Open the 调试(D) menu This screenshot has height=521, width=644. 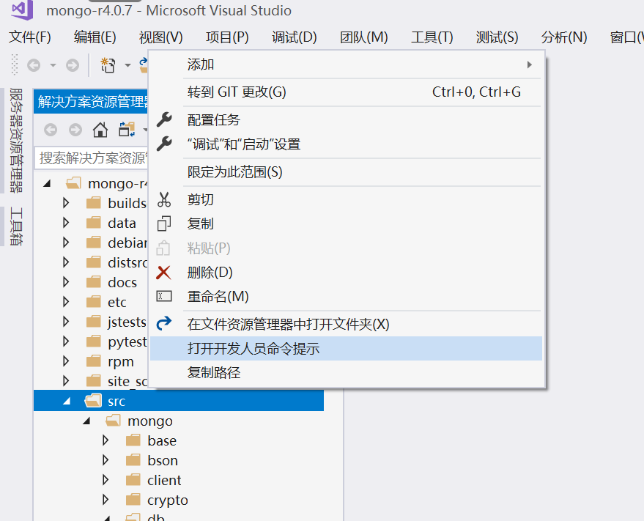tap(294, 37)
